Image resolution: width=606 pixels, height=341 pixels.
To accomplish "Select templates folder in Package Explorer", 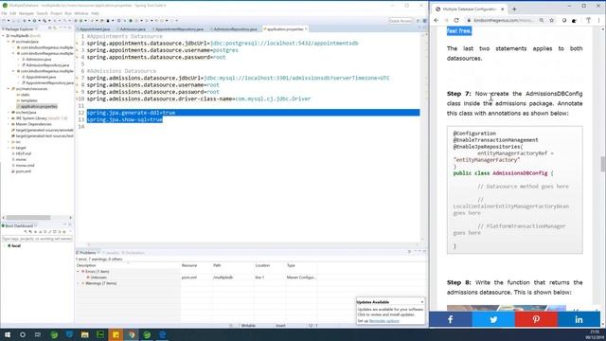I will tap(27, 100).
